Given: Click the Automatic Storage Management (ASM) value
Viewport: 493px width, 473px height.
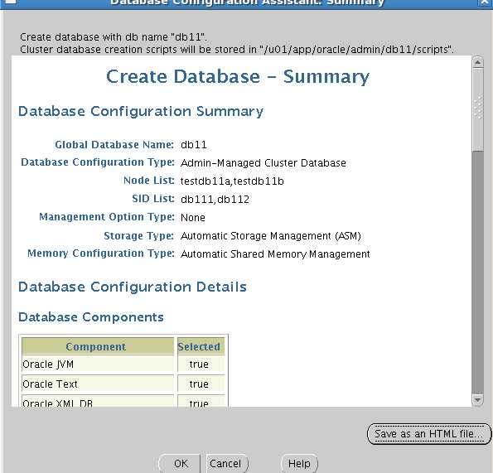Looking at the screenshot, I should pos(271,236).
